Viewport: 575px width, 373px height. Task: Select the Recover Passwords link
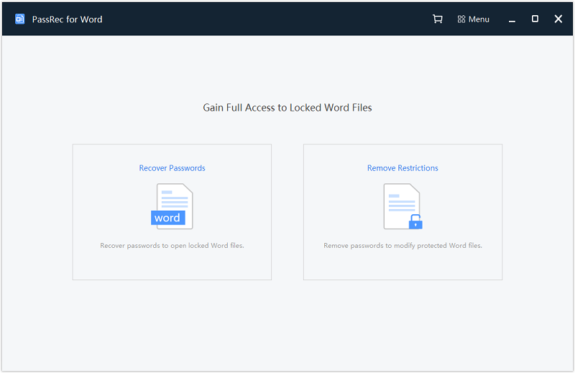click(172, 168)
